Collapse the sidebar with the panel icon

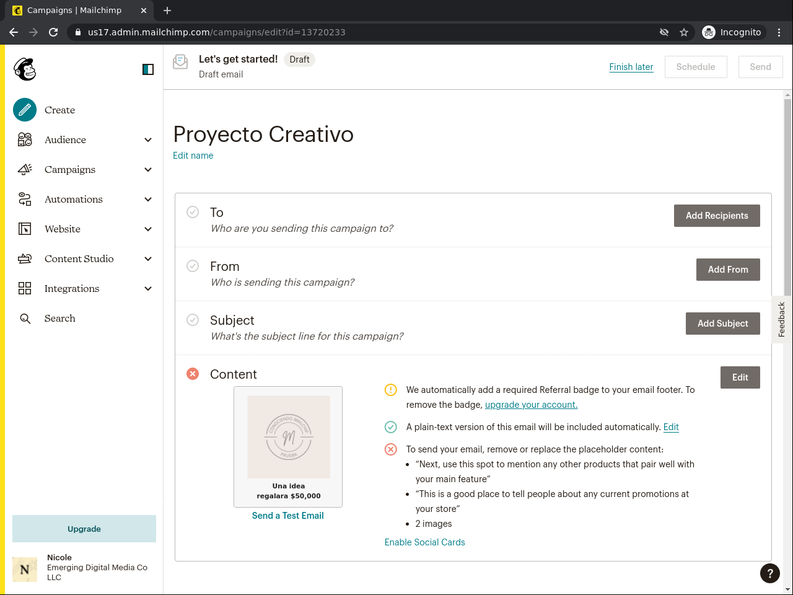[148, 69]
